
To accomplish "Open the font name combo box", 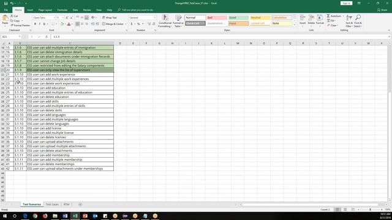I will 43,18.
